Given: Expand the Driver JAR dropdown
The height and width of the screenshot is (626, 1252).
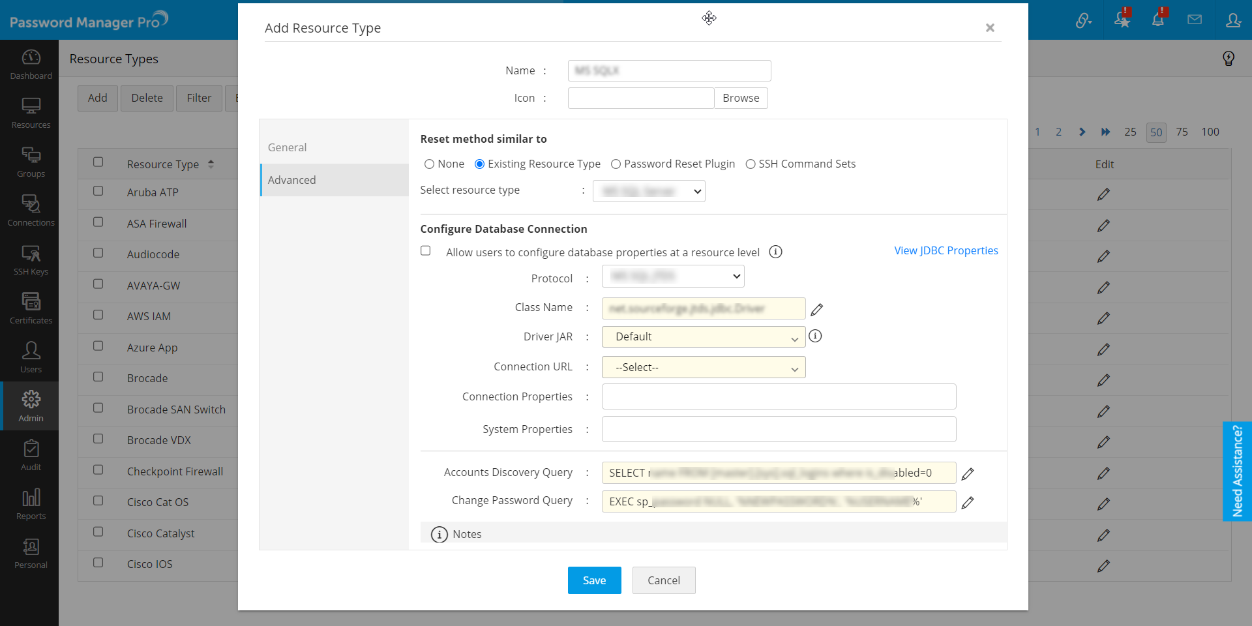Looking at the screenshot, I should [x=703, y=337].
